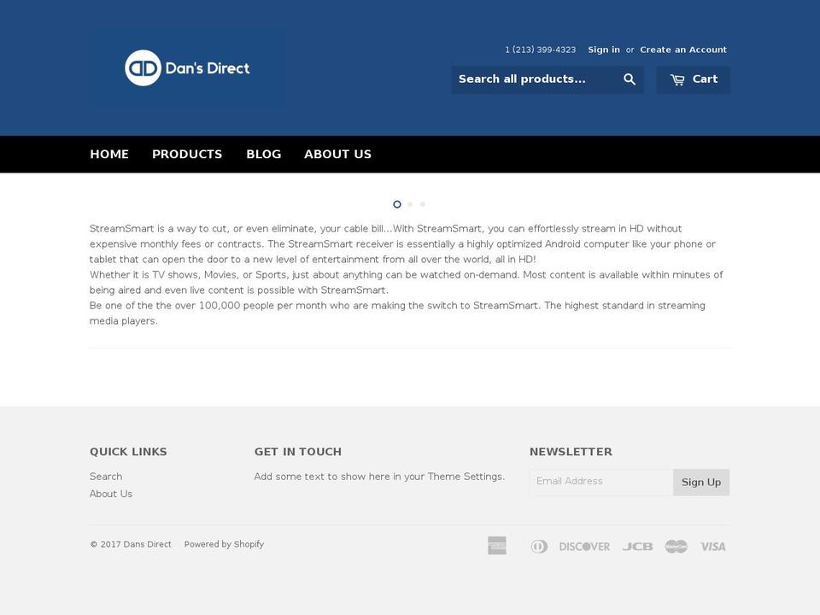The height and width of the screenshot is (615, 820).
Task: Focus the Email Address newsletter field
Action: (601, 482)
